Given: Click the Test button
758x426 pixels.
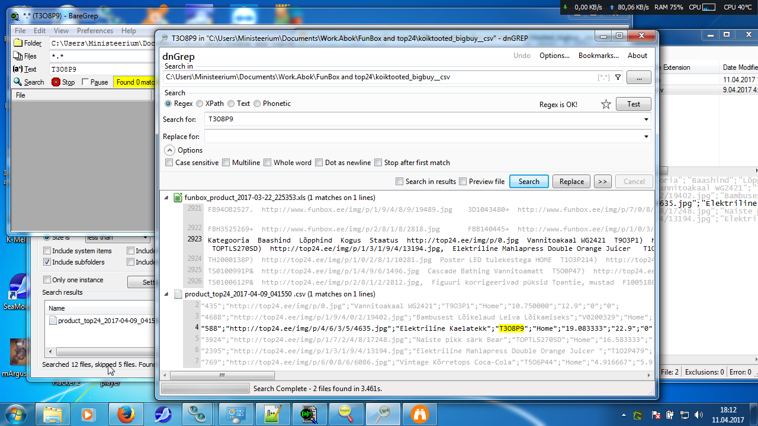Looking at the screenshot, I should click(634, 104).
